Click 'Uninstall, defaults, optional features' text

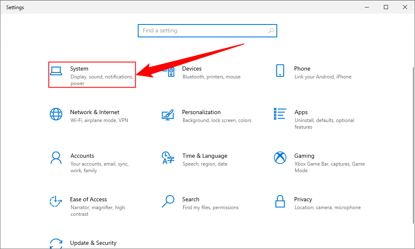(324, 124)
